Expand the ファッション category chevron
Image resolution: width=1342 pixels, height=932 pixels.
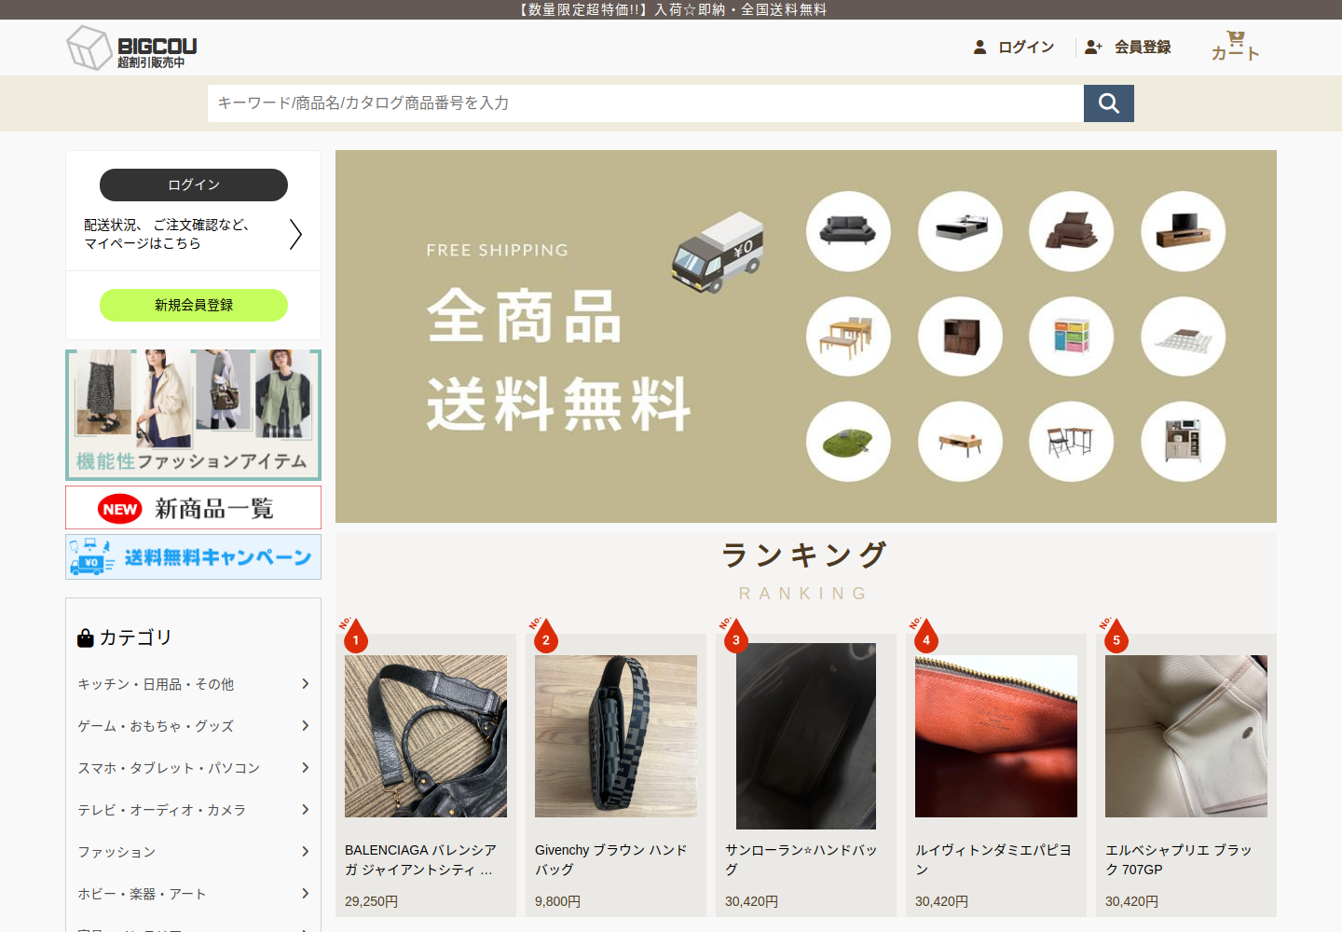[305, 852]
